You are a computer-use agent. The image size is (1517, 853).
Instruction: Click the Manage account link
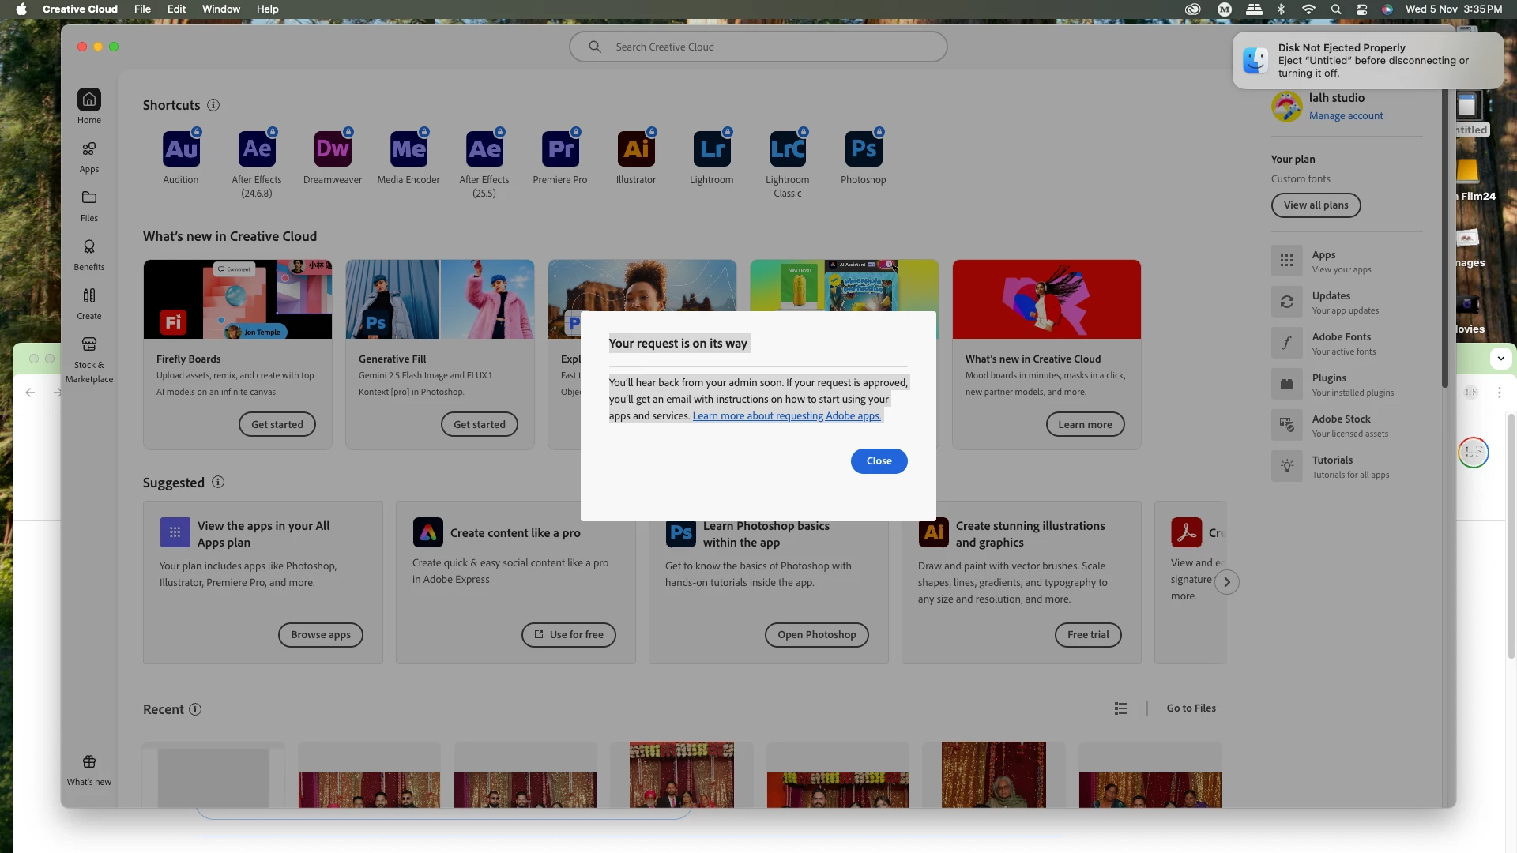pos(1346,116)
